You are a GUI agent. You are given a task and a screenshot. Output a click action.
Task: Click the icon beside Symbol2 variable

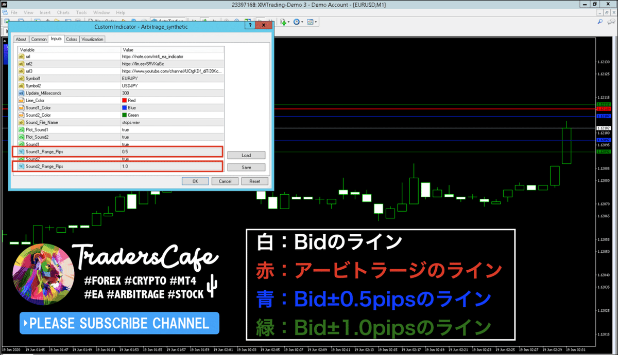click(x=21, y=86)
